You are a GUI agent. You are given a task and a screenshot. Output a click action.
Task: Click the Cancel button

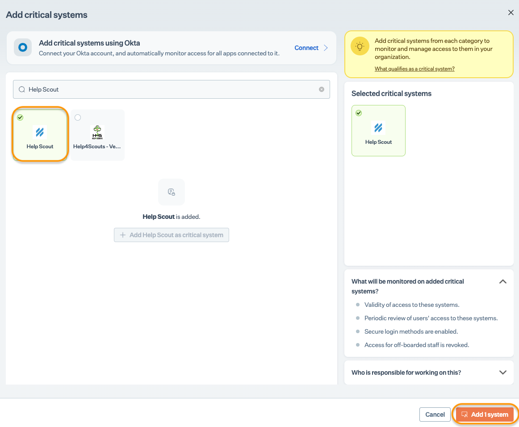click(x=435, y=414)
